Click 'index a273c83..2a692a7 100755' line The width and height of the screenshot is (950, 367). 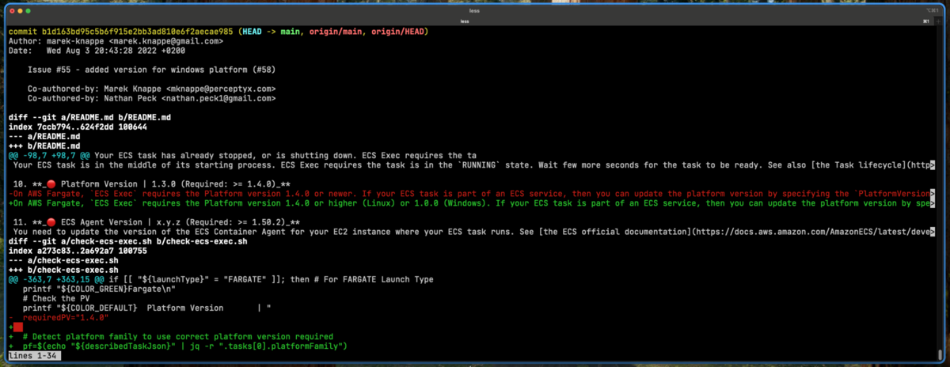click(78, 250)
